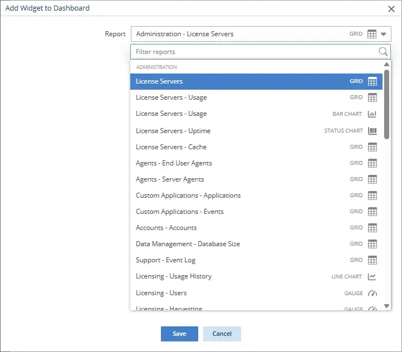Open the Report dropdown arrow

[x=383, y=34]
